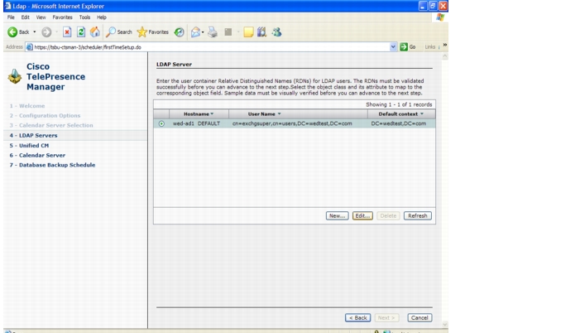Screen dimensions: 580x333
Task: Expand the Links toolbar chevron
Action: coord(445,46)
